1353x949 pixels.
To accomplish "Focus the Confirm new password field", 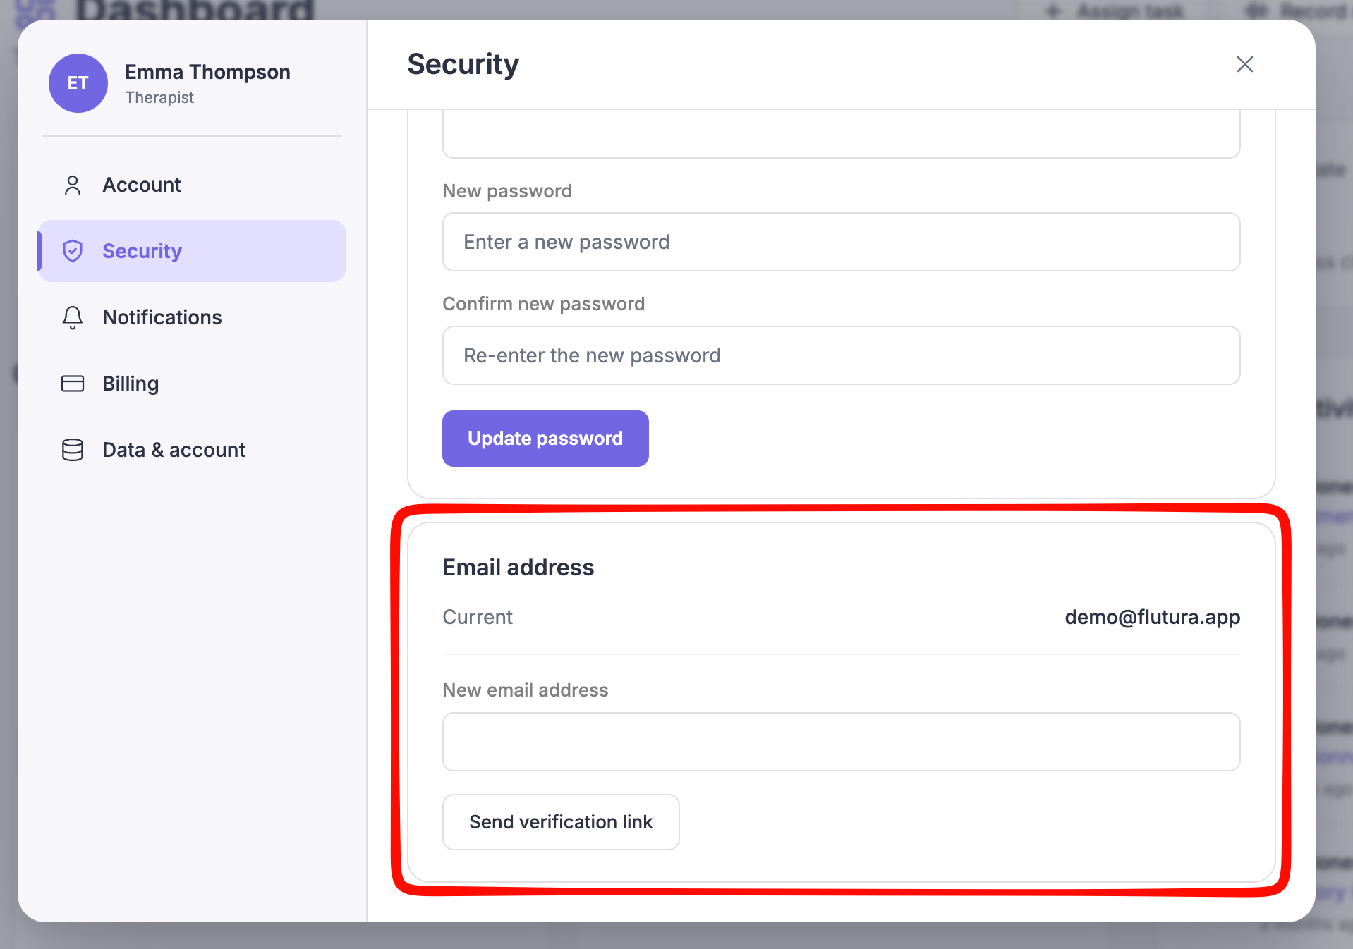I will (841, 355).
